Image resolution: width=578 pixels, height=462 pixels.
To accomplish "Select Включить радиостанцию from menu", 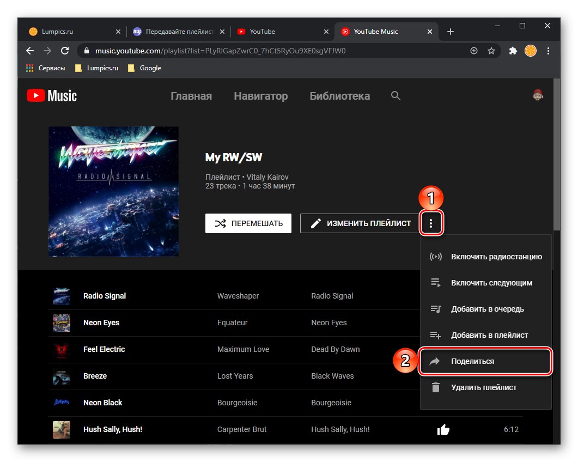I will click(x=486, y=257).
